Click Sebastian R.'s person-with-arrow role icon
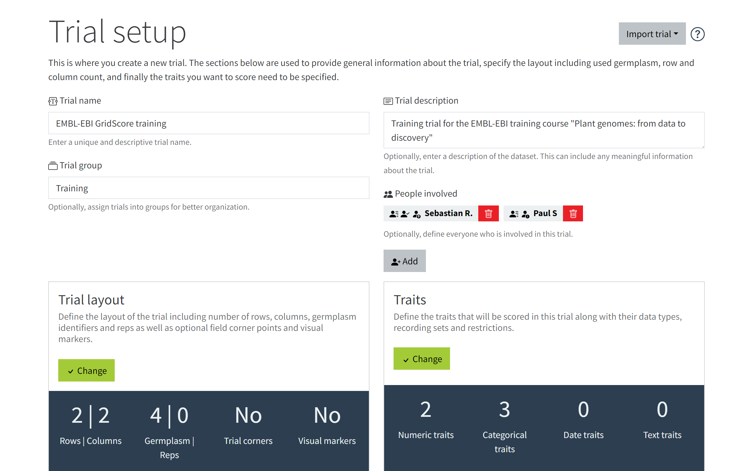The image size is (753, 471). point(417,214)
